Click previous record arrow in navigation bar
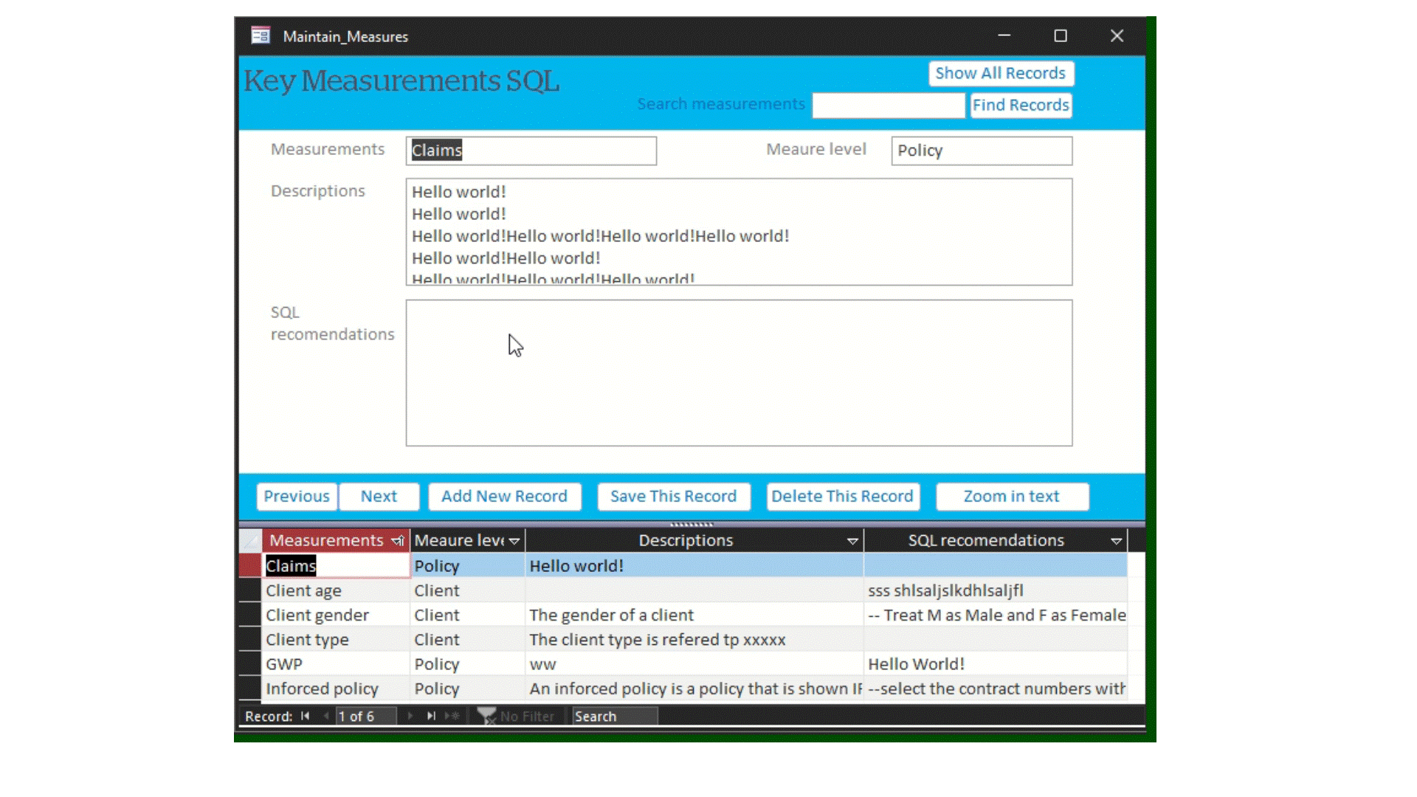This screenshot has height=797, width=1417. (325, 716)
